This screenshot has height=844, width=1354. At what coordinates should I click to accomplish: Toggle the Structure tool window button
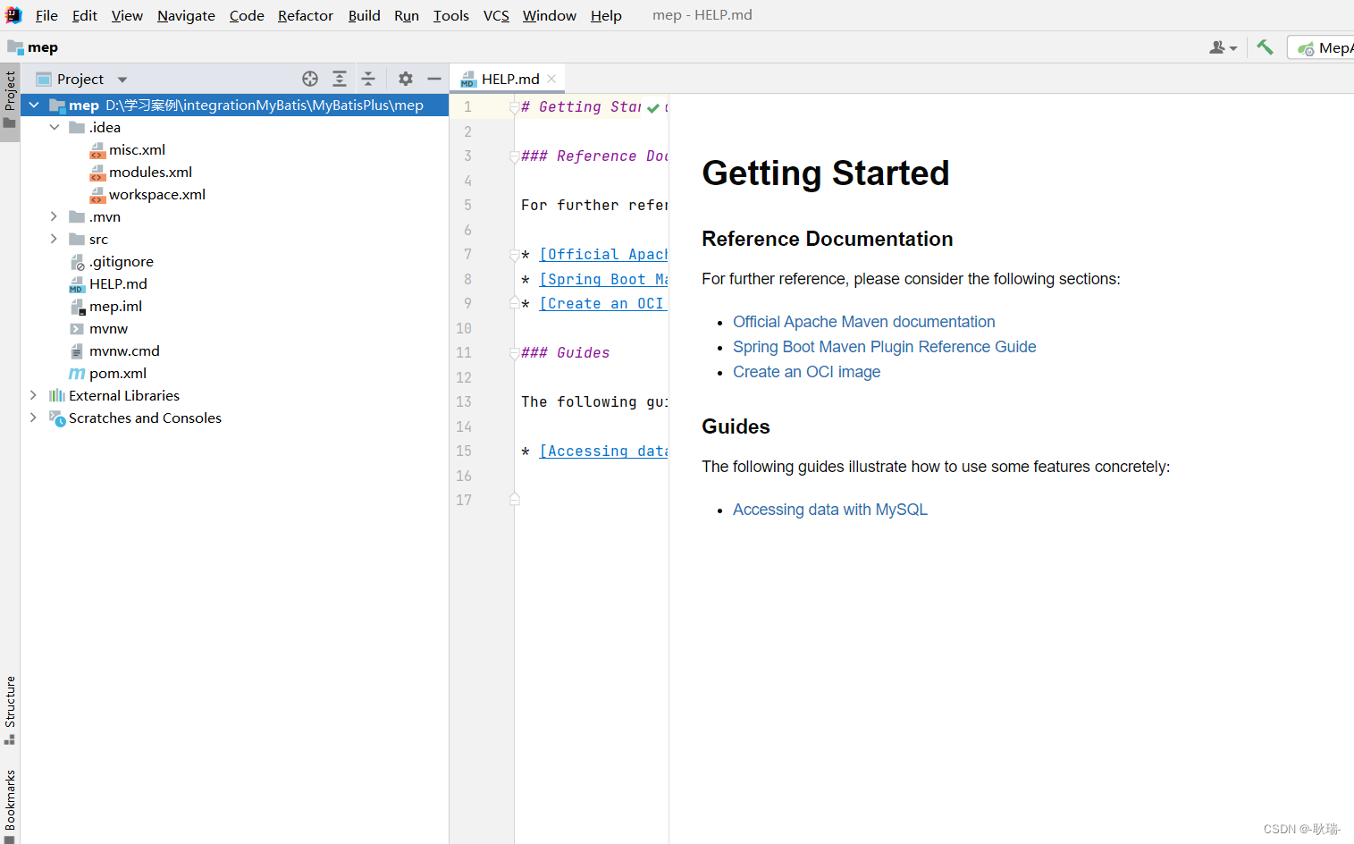pyautogui.click(x=10, y=710)
